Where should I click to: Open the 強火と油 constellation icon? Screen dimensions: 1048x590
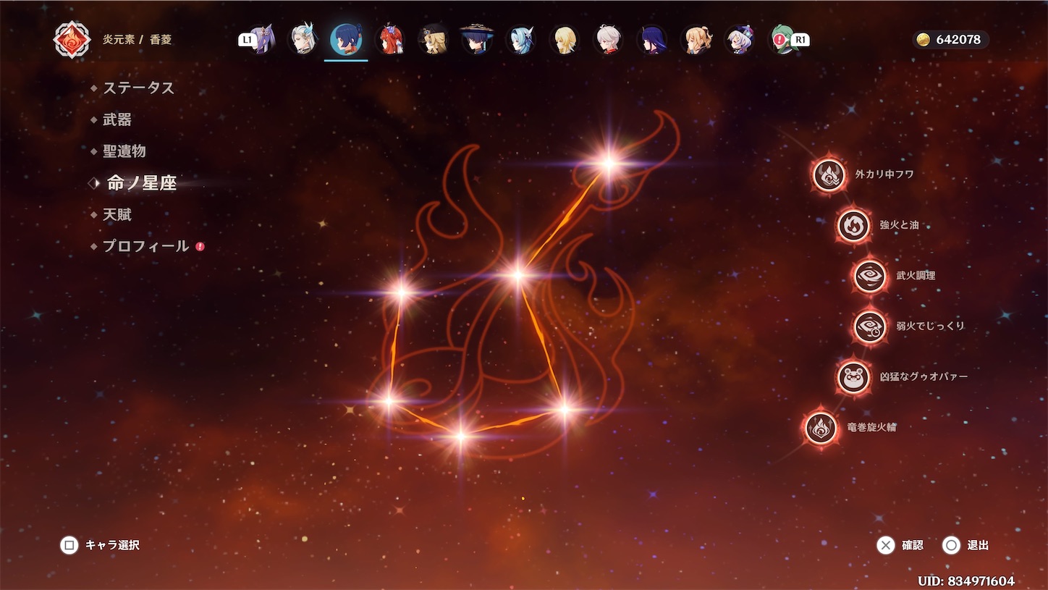[x=853, y=225]
